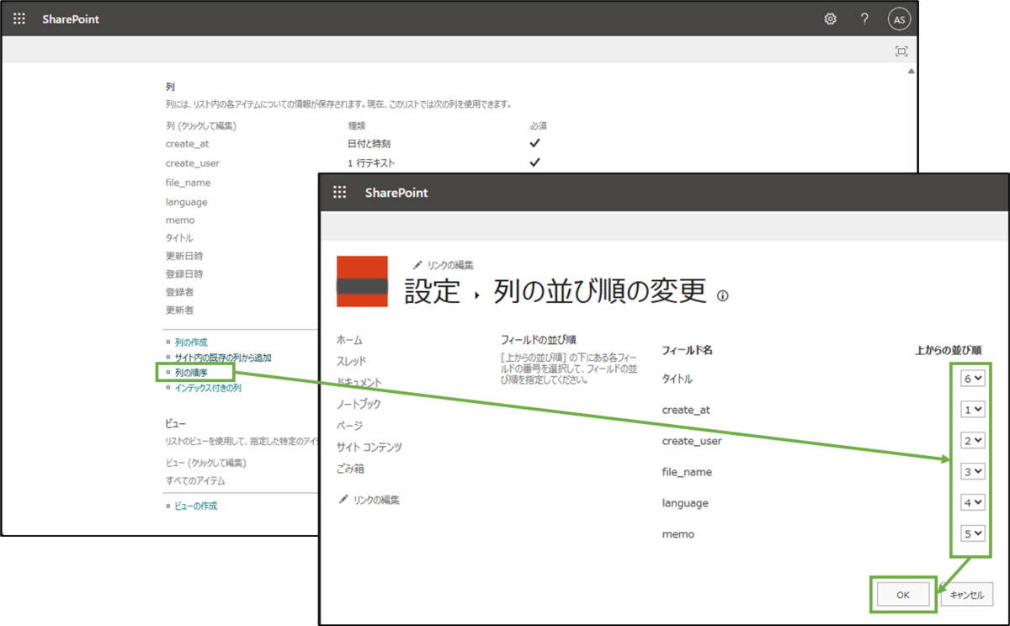
Task: Click サイト内の既存の列から追加 link
Action: tap(223, 358)
